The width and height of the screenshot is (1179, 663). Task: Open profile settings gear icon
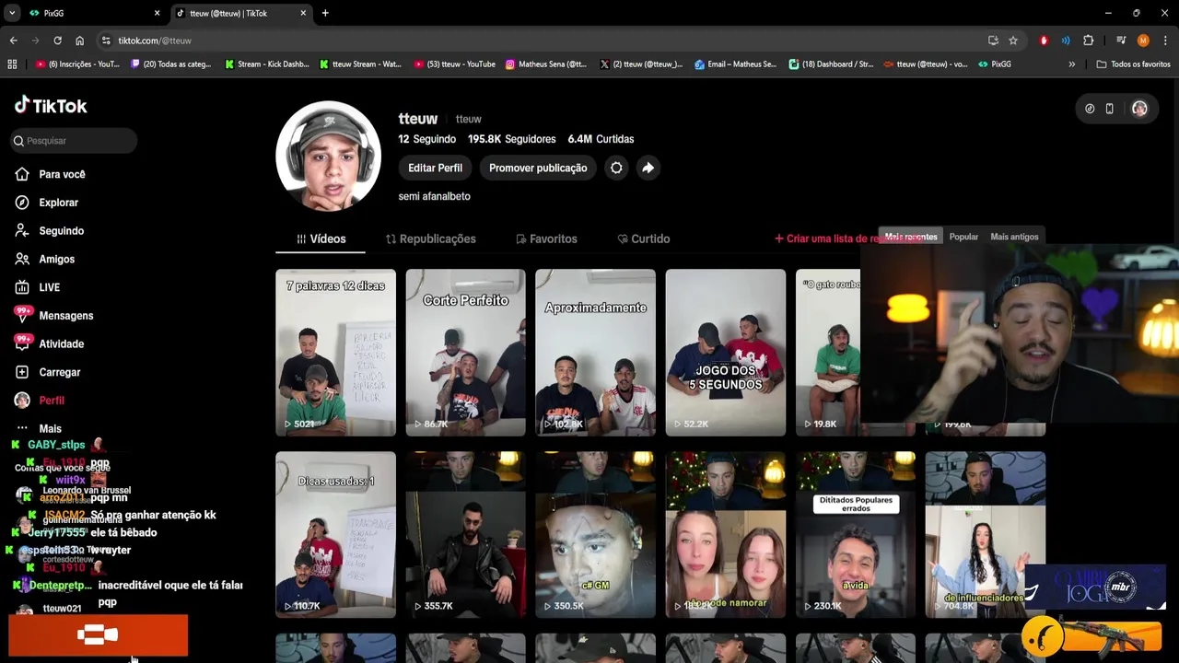(616, 168)
